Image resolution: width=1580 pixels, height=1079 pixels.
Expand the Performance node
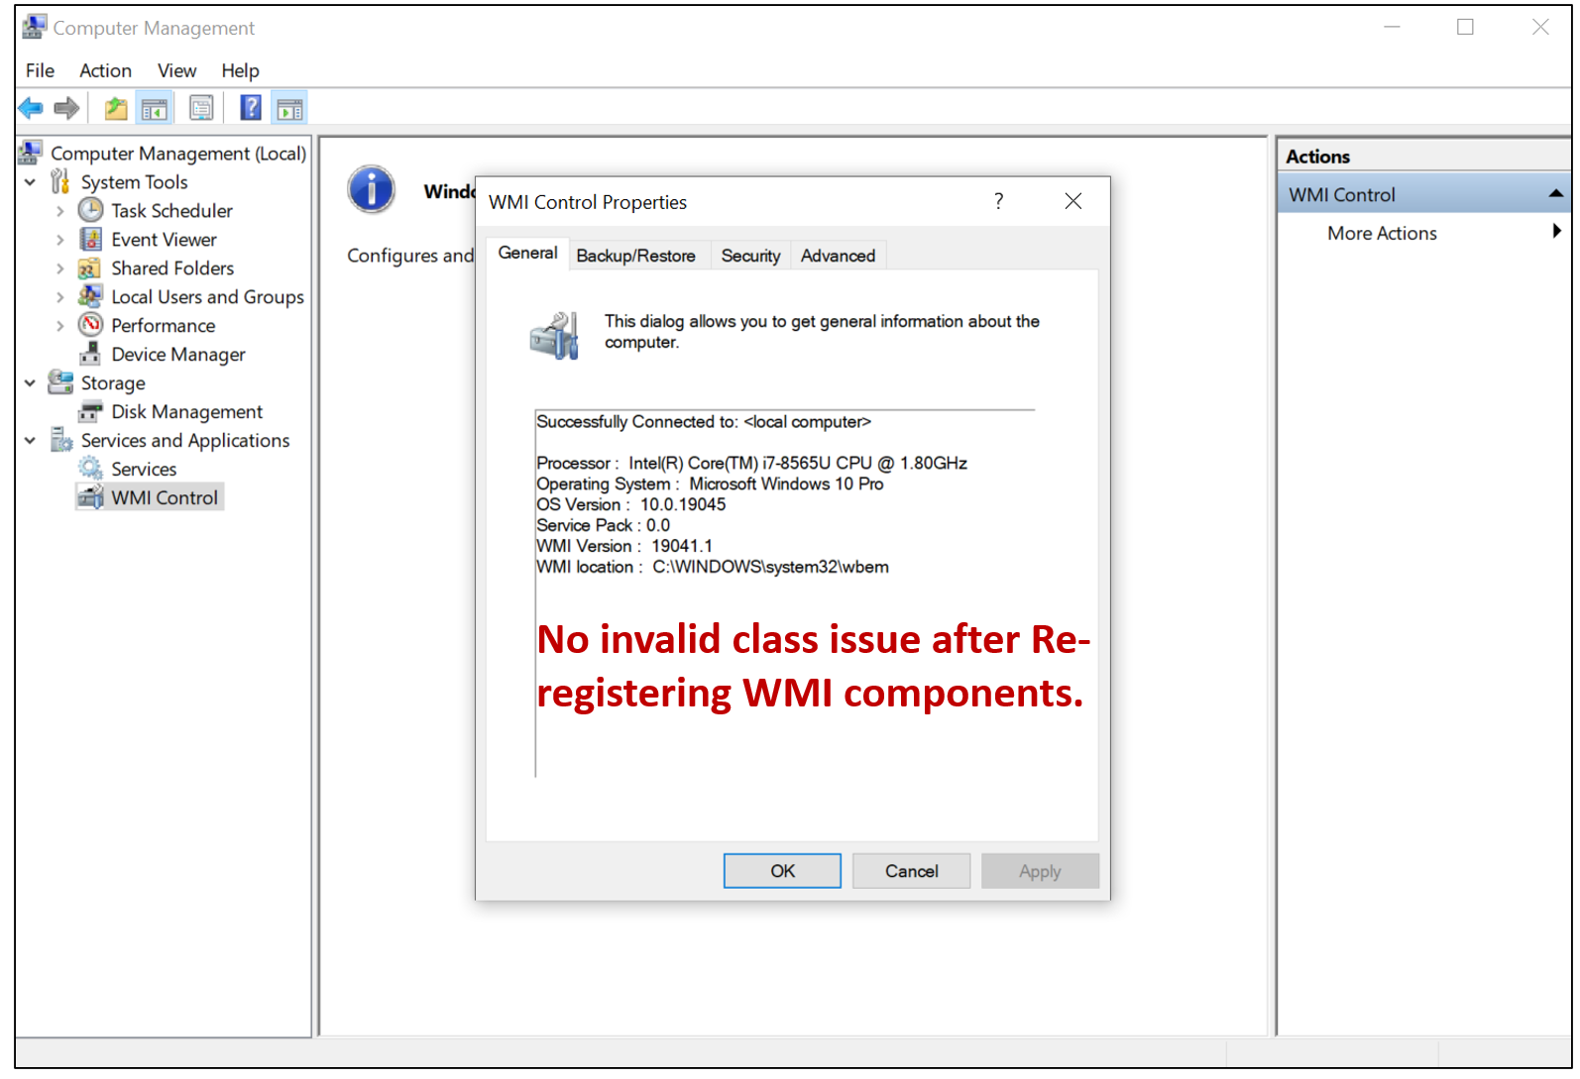[59, 326]
